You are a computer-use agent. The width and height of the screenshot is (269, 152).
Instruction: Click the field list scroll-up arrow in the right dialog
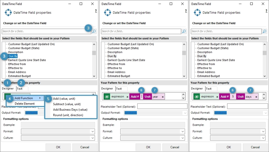[265, 44]
